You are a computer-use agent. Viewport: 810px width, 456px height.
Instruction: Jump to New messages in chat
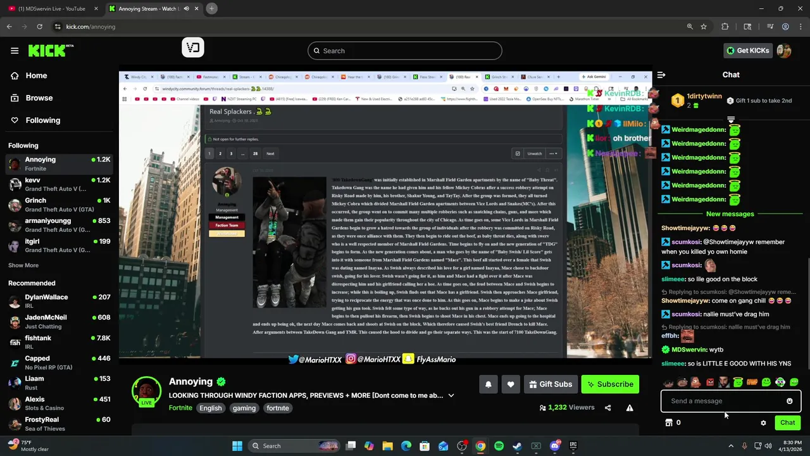click(730, 214)
